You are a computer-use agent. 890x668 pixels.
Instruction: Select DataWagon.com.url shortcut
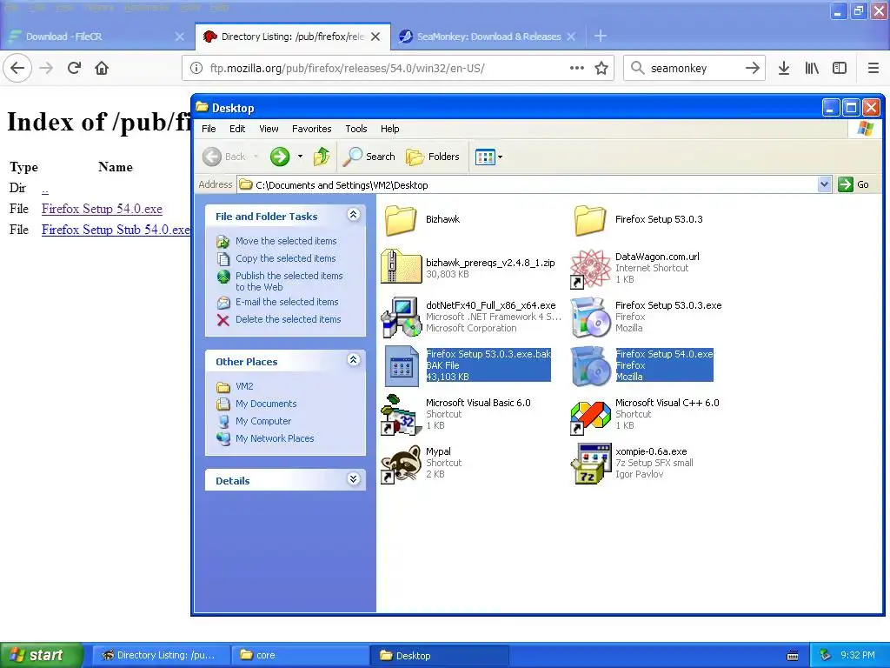tap(635, 268)
